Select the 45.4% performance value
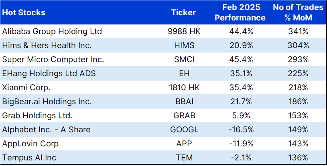The width and height of the screenshot is (327, 166). [240, 59]
